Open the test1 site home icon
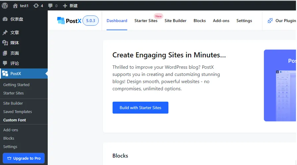 click(x=15, y=6)
